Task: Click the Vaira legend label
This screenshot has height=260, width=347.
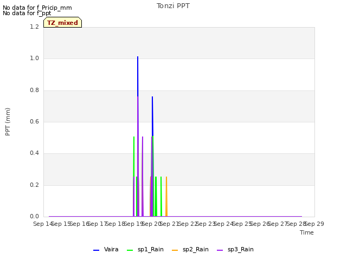Action: coord(111,249)
